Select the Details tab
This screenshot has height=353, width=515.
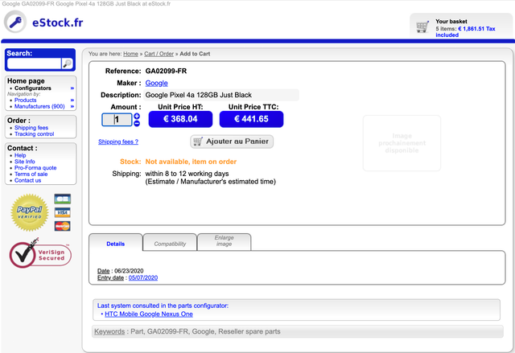pos(116,243)
